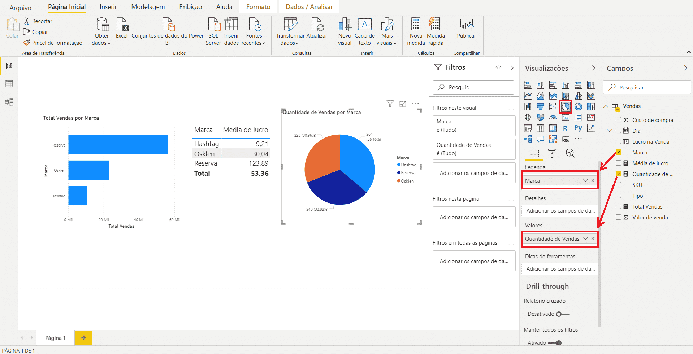Check the Total Vendas field checkbox

(x=619, y=206)
